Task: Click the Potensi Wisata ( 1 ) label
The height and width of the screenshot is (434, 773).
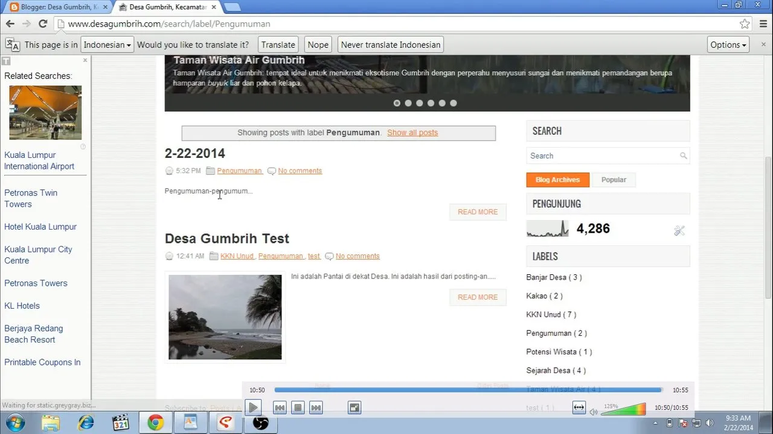Action: click(559, 352)
